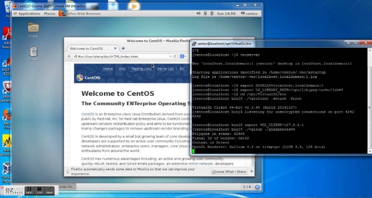
Task: Click the Firefox back arrow button
Action: pos(69,56)
